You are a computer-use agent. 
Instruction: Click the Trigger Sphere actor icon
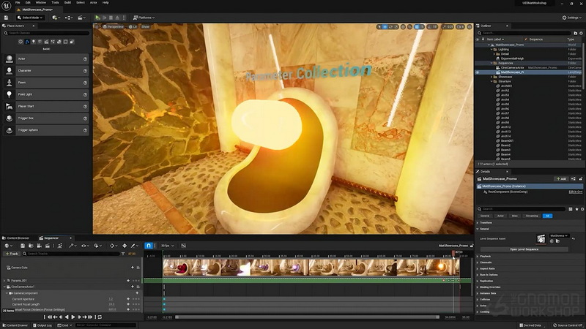click(10, 130)
